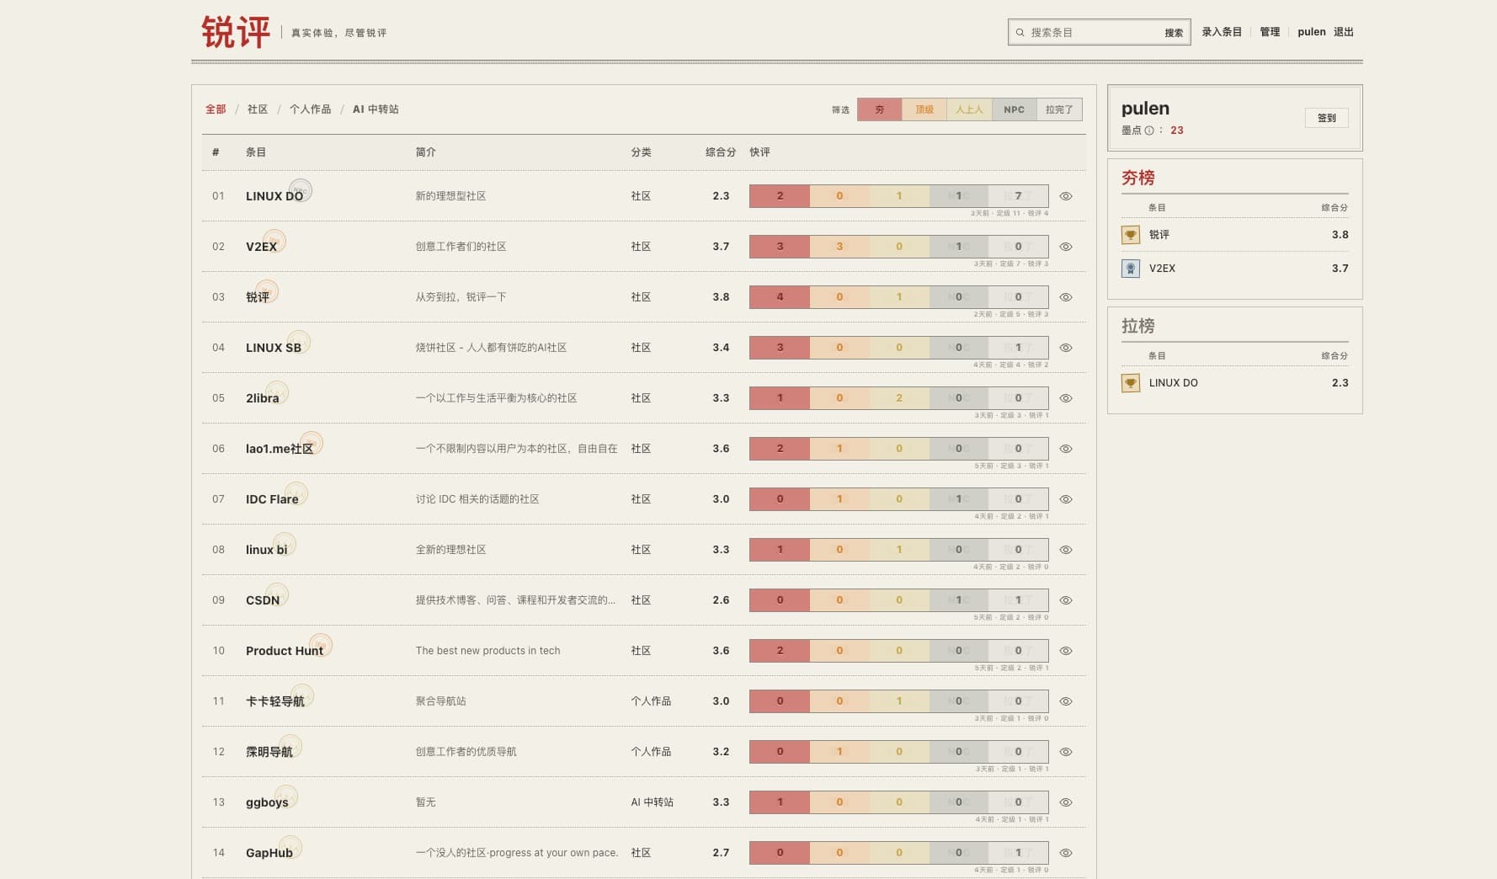Filter by the gray NPC tier
The image size is (1497, 879).
(1014, 109)
